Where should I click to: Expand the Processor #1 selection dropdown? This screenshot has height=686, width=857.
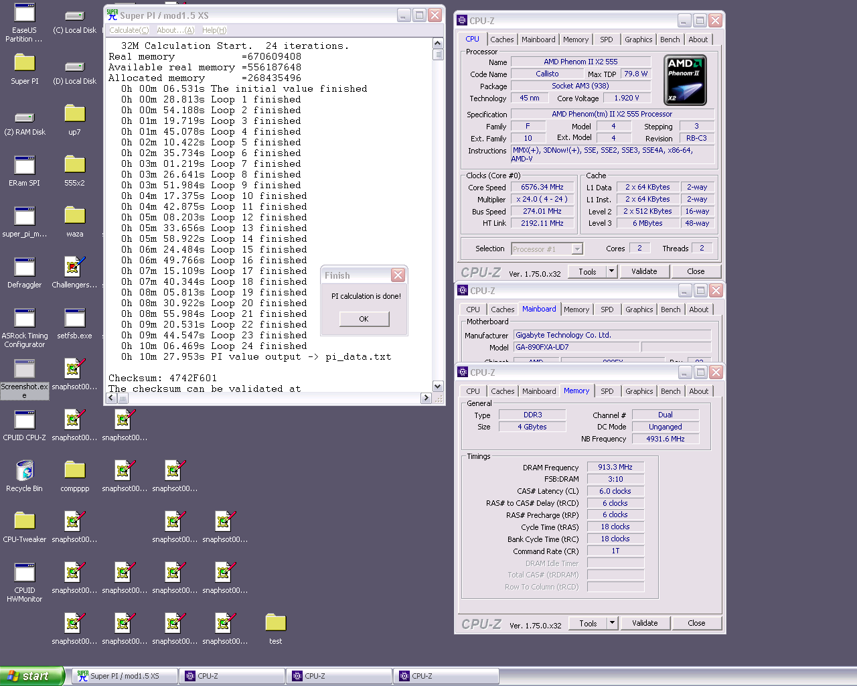point(577,249)
